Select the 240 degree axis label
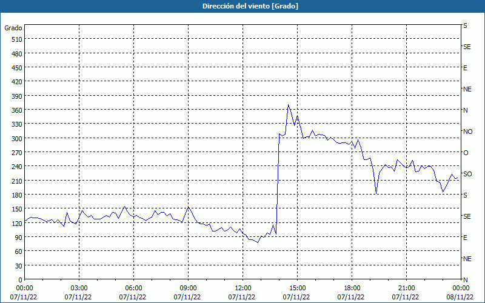Viewport: 485px width, 303px height. 17,167
